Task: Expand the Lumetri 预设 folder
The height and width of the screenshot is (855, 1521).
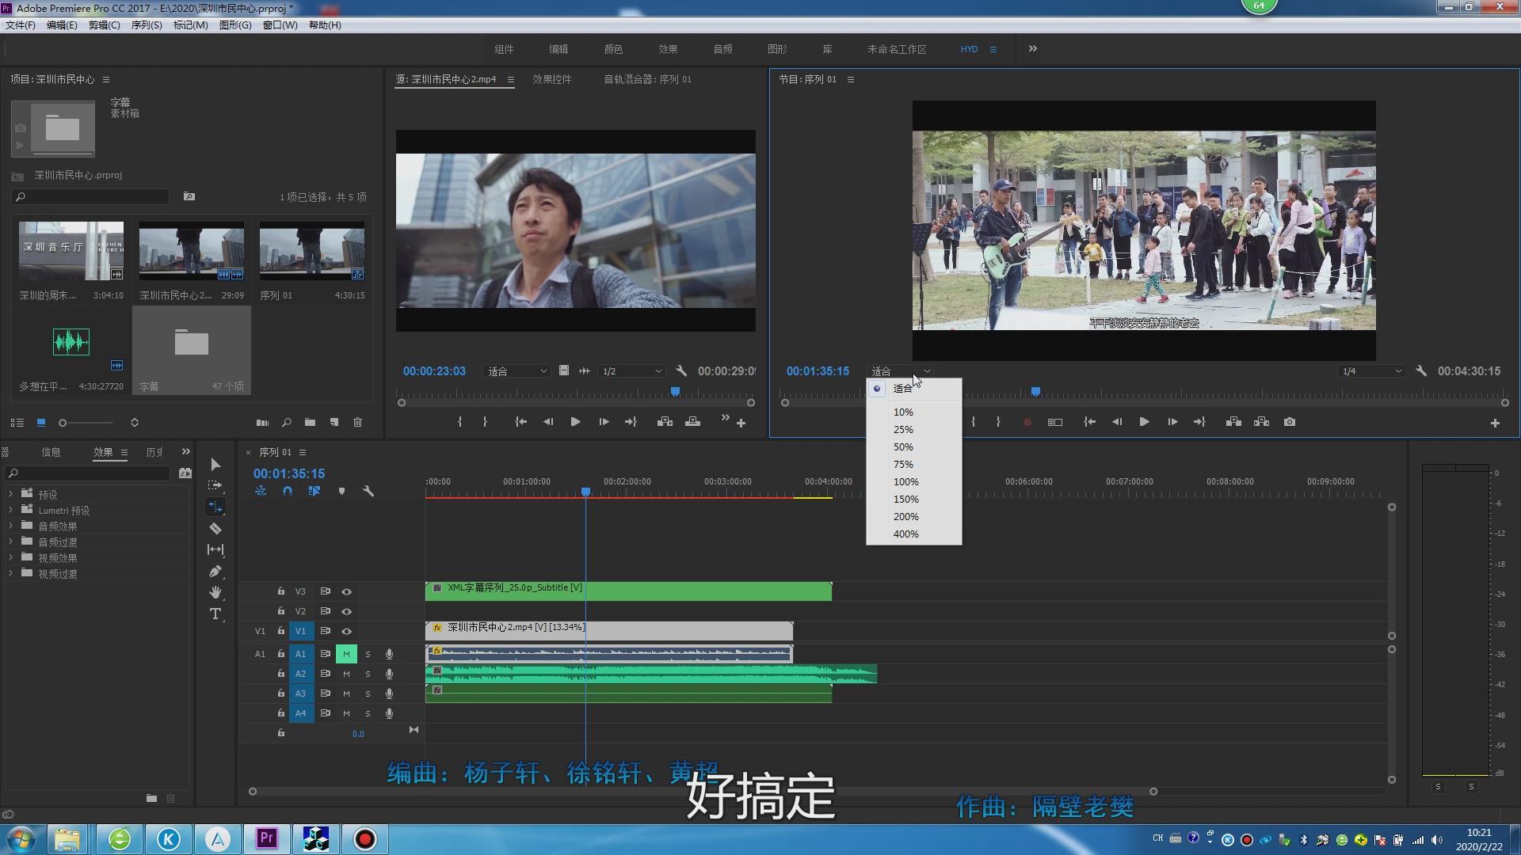Action: [x=10, y=510]
